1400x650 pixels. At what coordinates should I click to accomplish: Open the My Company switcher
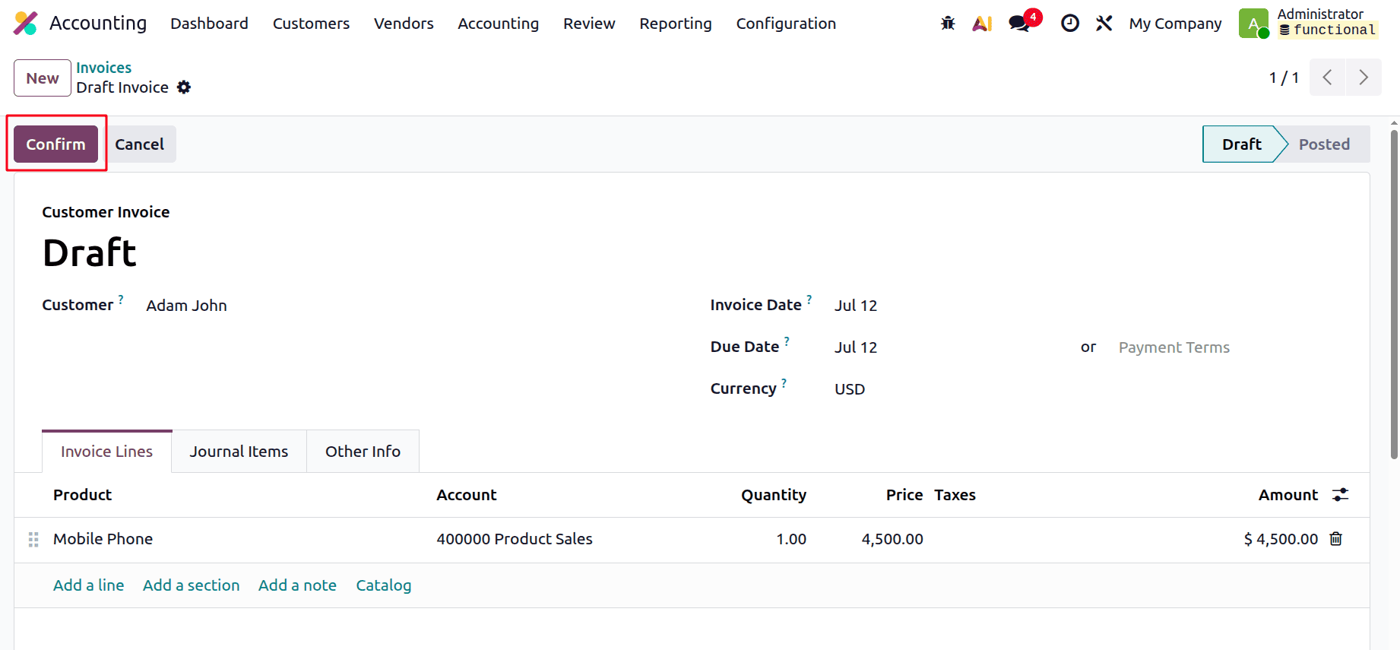[x=1175, y=24]
